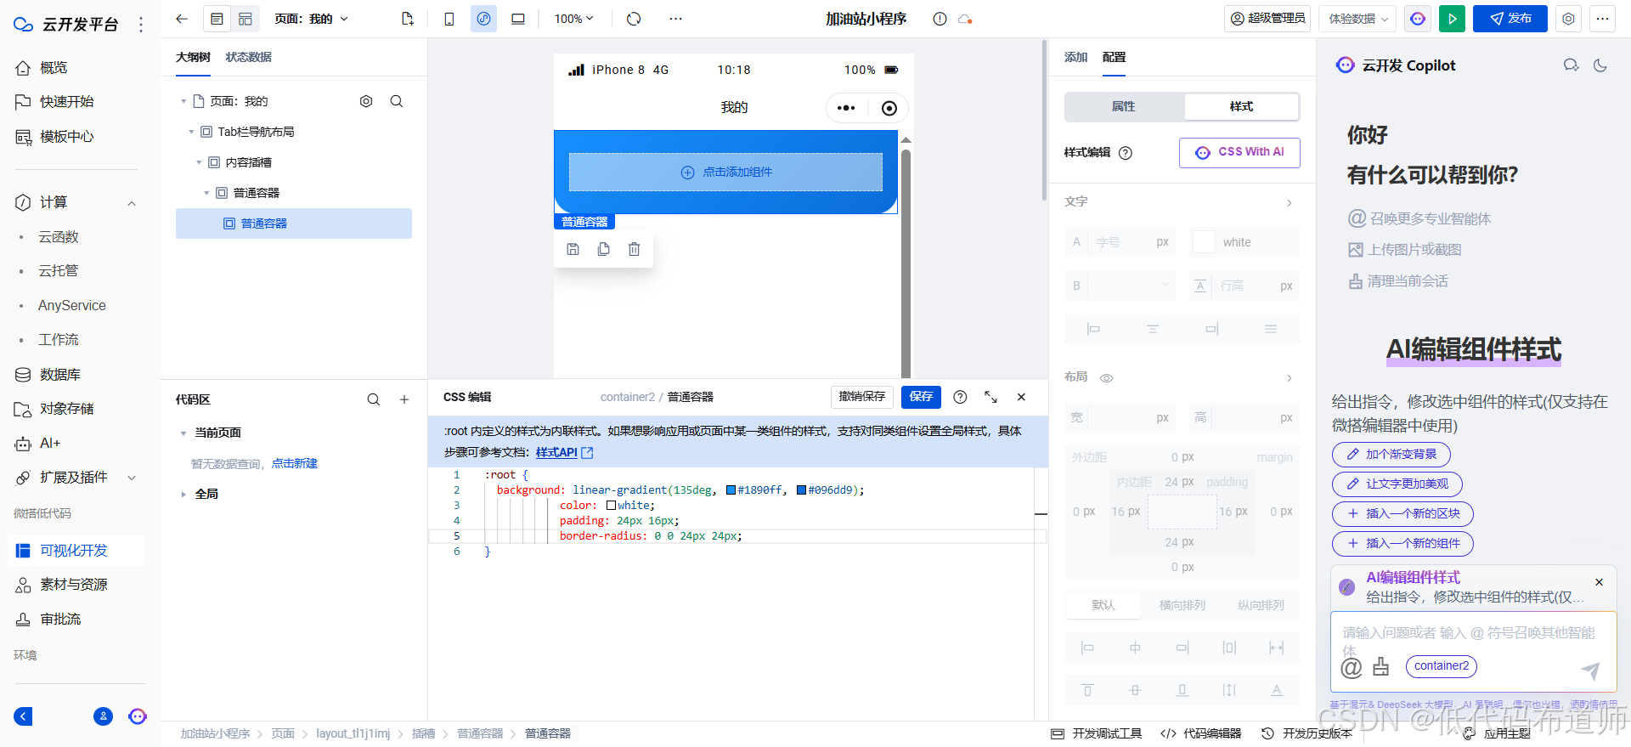Viewport: 1631px width, 747px height.
Task: Open the 样式API documentation link
Action: 564,453
